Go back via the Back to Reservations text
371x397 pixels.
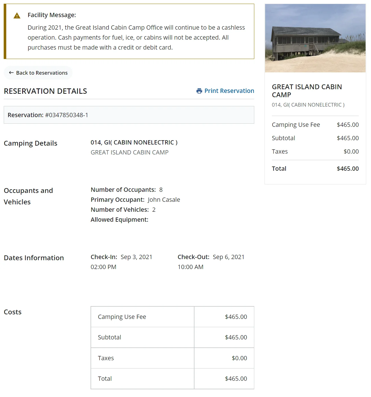[42, 73]
